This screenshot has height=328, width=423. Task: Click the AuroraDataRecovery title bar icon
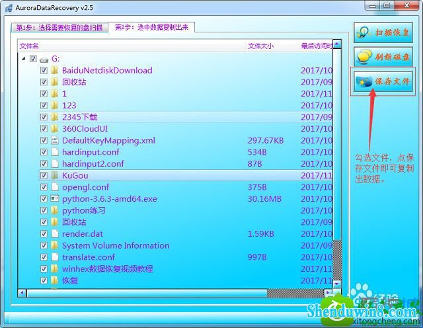point(9,8)
